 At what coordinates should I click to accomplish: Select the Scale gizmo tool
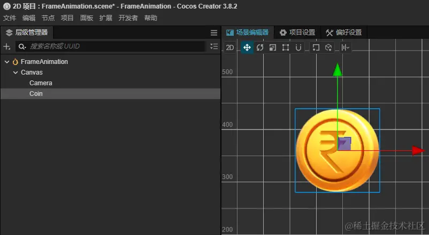point(273,48)
